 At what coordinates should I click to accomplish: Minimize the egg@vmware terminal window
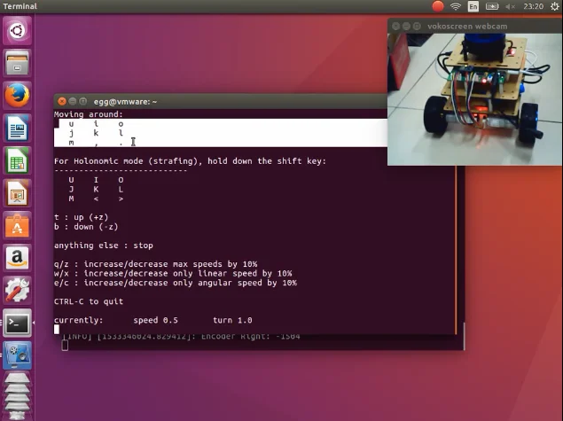72,102
